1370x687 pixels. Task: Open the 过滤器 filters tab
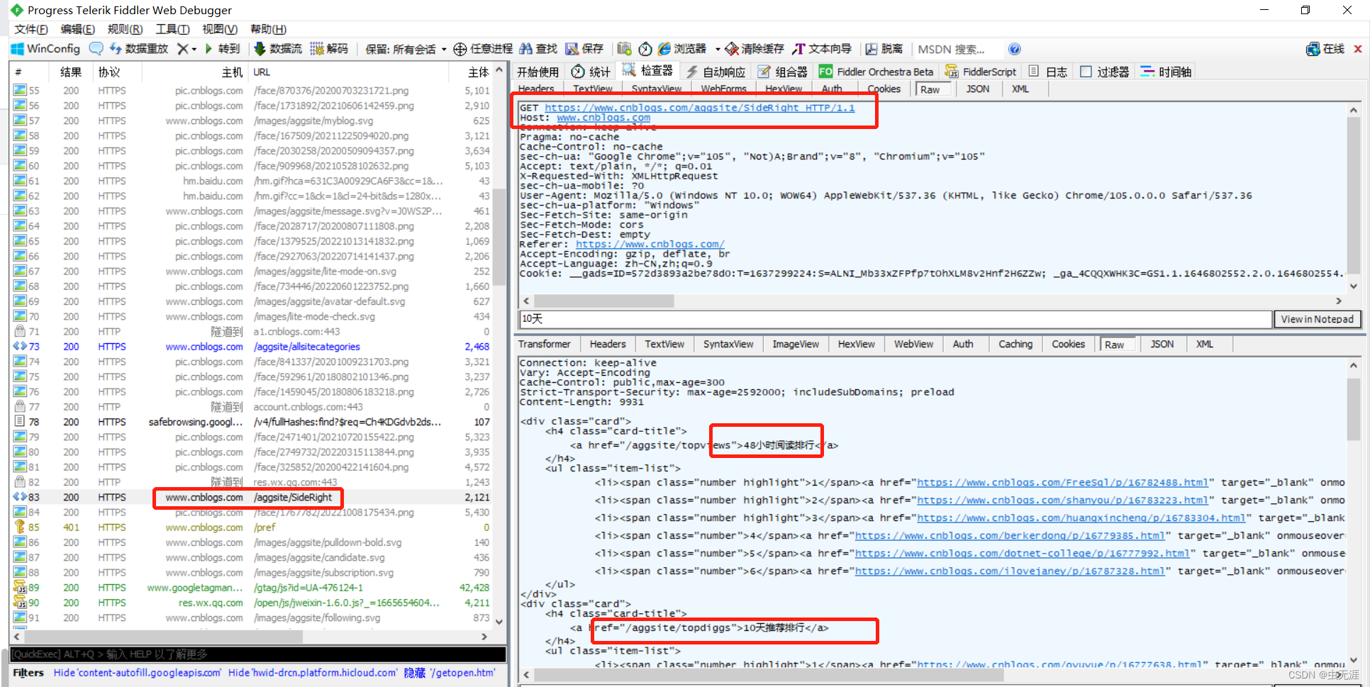click(x=1105, y=72)
